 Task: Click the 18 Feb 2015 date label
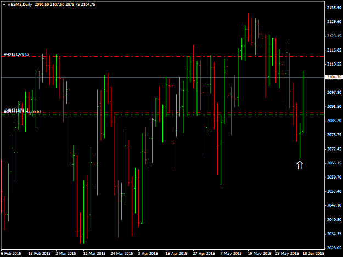pos(40,254)
